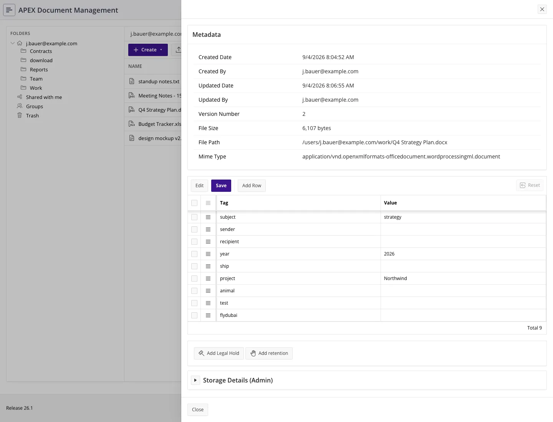The height and width of the screenshot is (422, 553).
Task: Click the row menu icon for subject
Action: click(x=208, y=217)
